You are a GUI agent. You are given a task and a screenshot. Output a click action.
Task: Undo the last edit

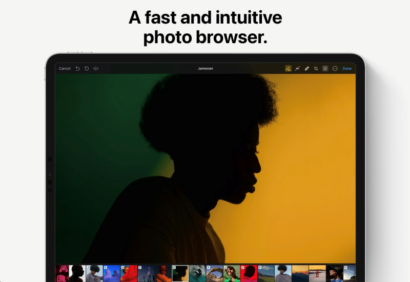tap(77, 69)
